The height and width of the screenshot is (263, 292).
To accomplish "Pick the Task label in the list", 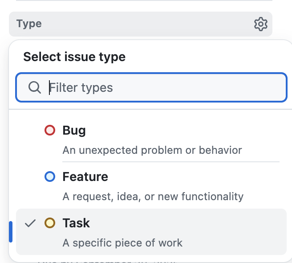I will tap(77, 223).
